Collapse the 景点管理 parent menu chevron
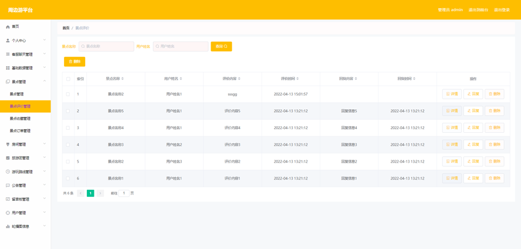Screen dimensions: 521x249 click(x=45, y=81)
